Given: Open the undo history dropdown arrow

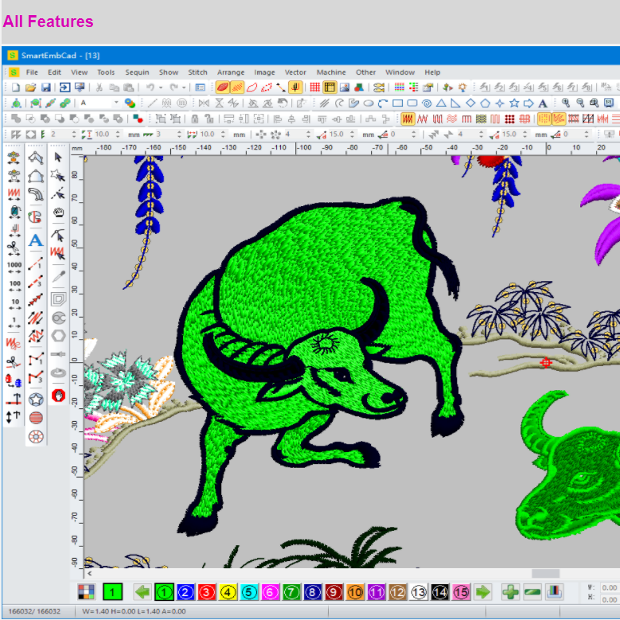Looking at the screenshot, I should (160, 88).
